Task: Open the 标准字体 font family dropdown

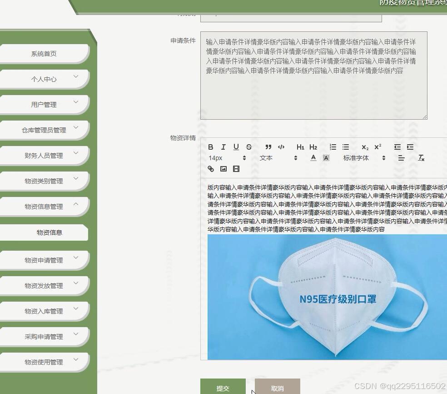Action: (x=364, y=158)
